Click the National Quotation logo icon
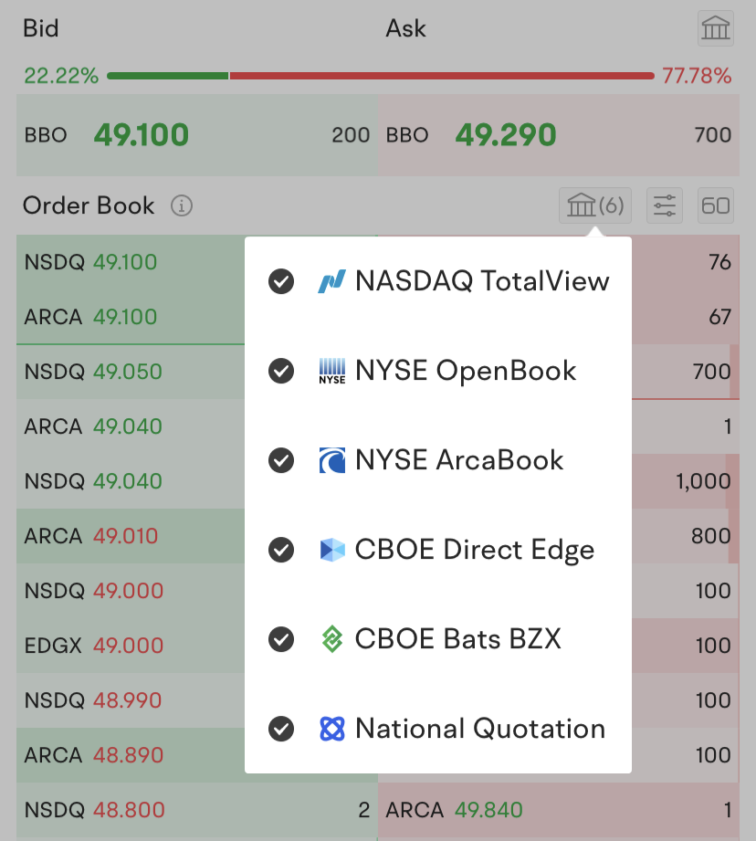 pyautogui.click(x=331, y=729)
